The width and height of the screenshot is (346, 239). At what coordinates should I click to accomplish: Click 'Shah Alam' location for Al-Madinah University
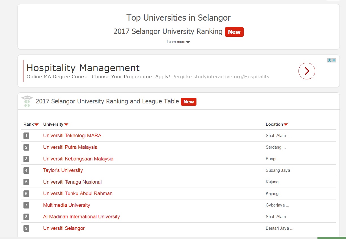pos(276,217)
